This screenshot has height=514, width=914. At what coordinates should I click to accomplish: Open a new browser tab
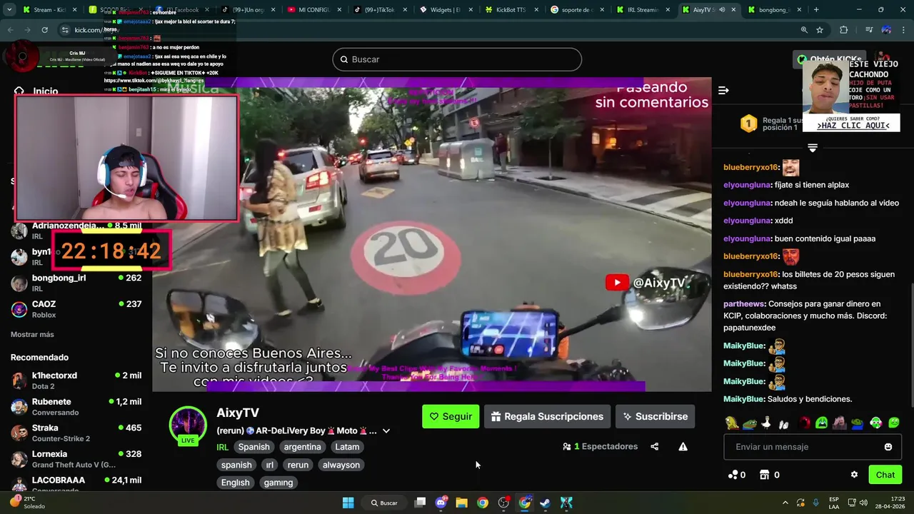[816, 10]
